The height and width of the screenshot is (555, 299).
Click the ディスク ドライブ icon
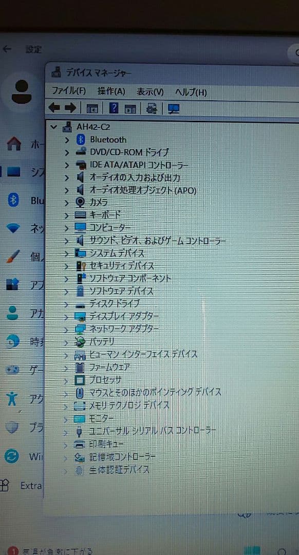[81, 305]
